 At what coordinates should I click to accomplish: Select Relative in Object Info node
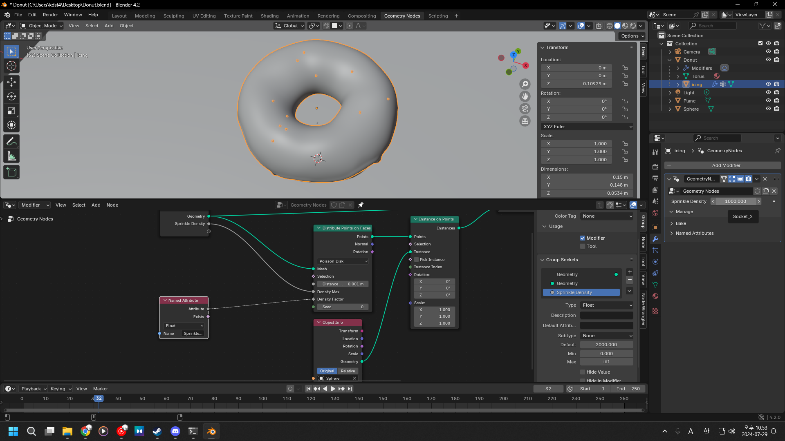point(348,371)
